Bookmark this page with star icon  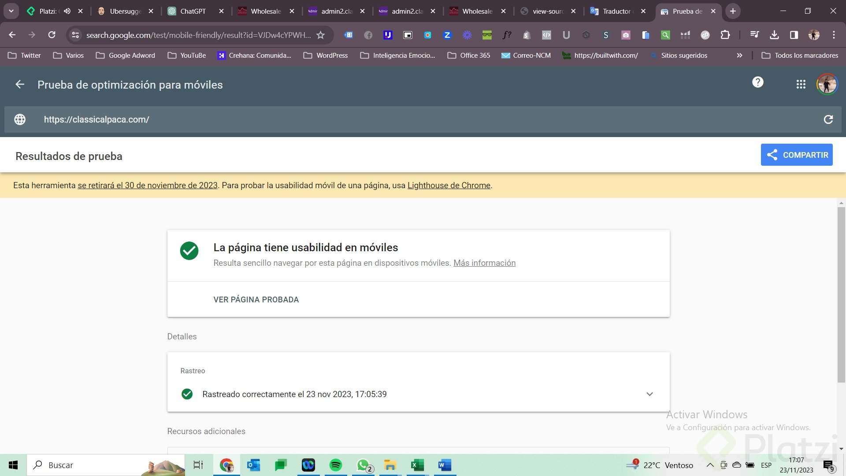click(x=321, y=35)
